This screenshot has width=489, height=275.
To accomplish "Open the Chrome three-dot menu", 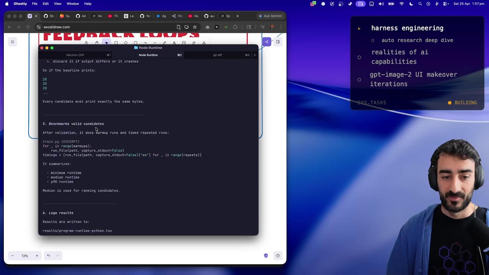I will coord(281,27).
